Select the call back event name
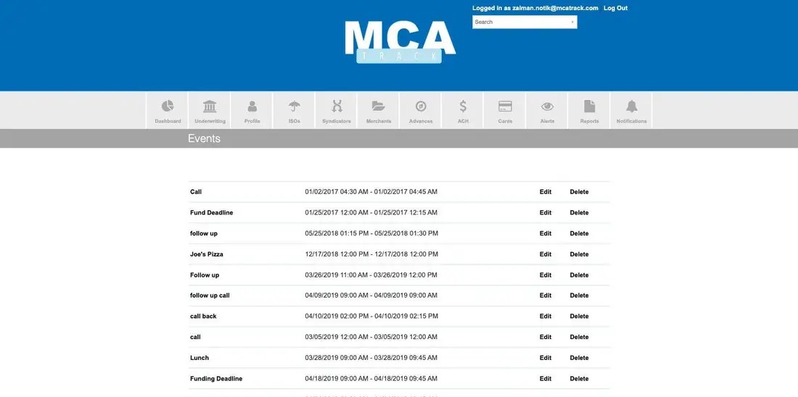Viewport: 798px width, 397px height. click(x=203, y=317)
